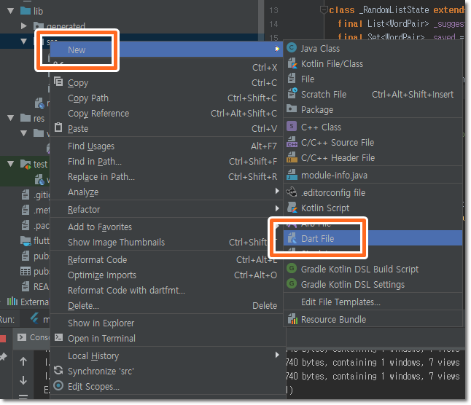Click the Synchronize refresh icon
The image size is (471, 405).
tap(58, 371)
